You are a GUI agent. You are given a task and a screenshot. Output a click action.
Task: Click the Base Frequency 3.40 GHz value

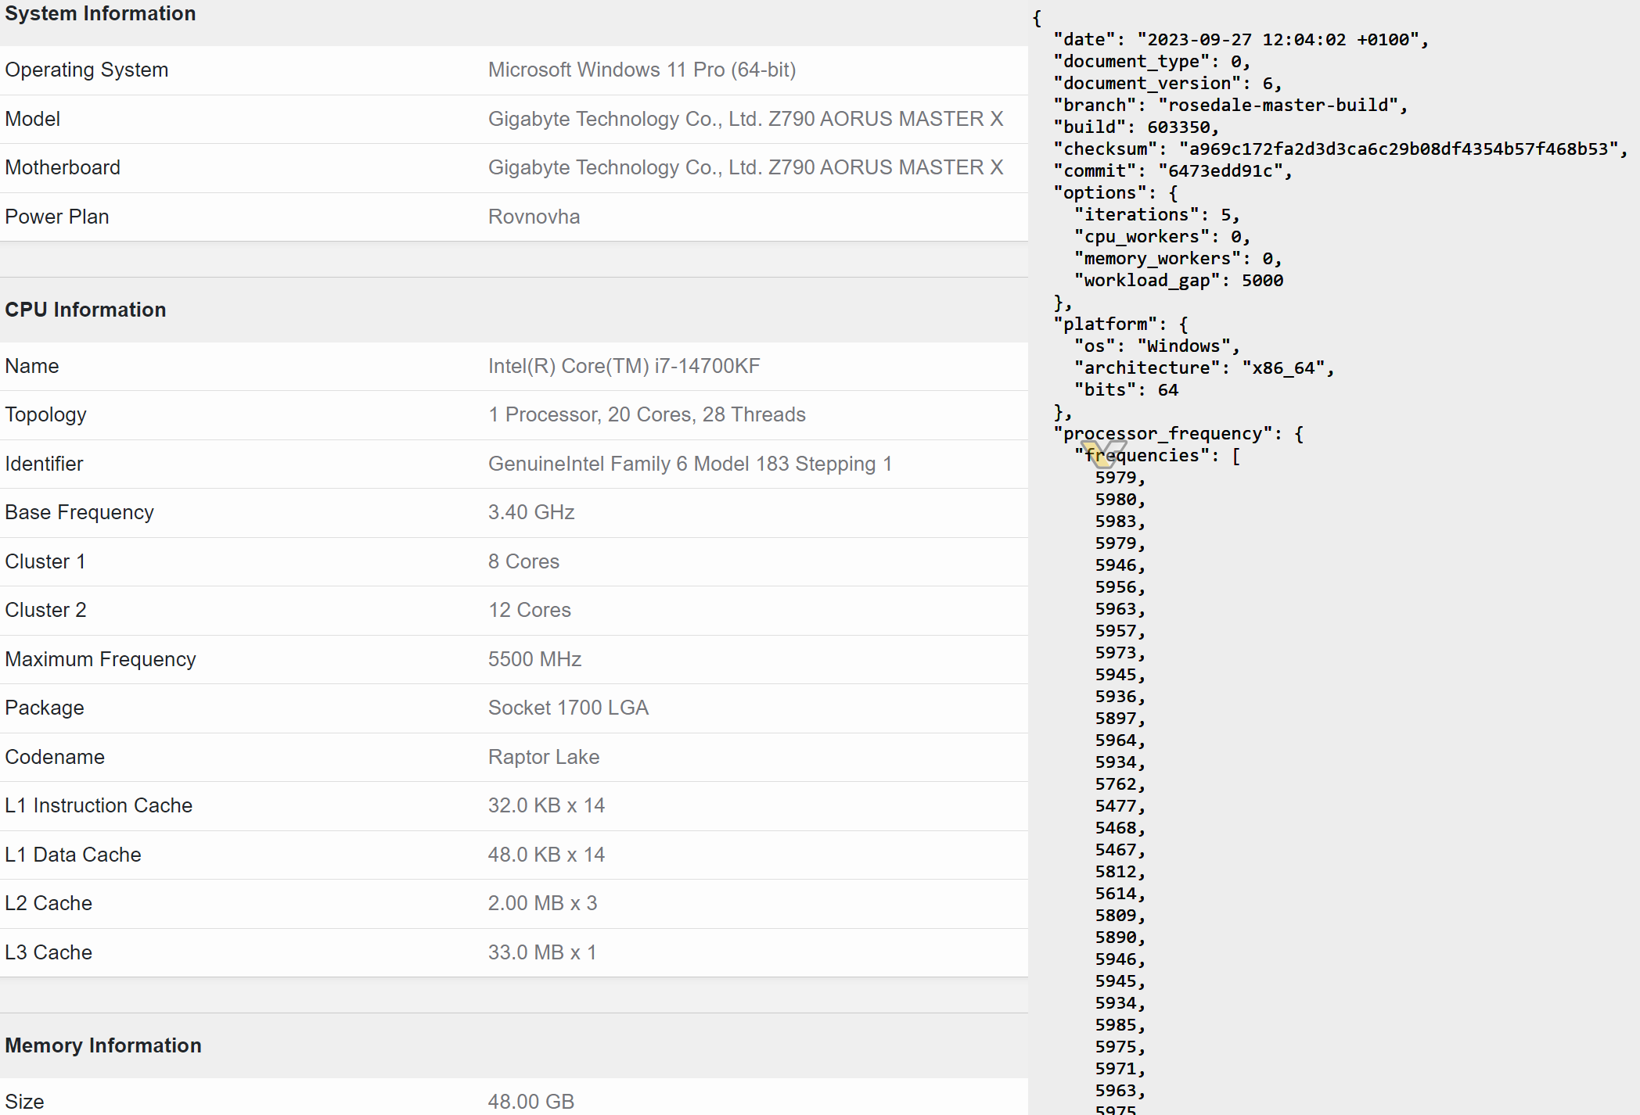pos(531,512)
